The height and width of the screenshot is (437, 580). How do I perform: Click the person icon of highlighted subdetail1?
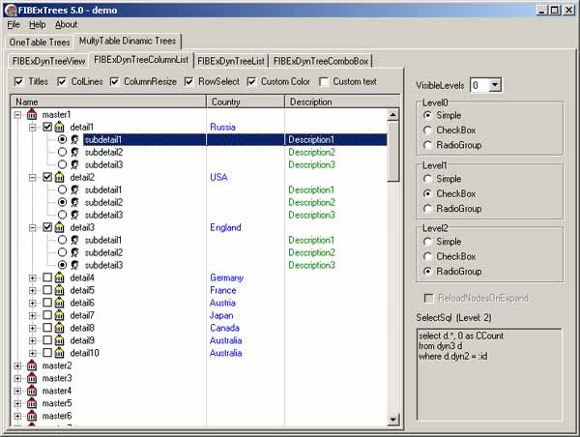[x=75, y=140]
